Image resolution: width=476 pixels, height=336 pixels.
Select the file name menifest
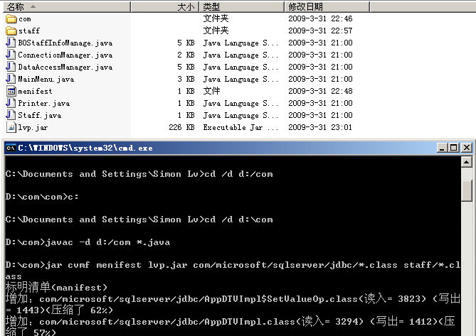click(x=35, y=91)
